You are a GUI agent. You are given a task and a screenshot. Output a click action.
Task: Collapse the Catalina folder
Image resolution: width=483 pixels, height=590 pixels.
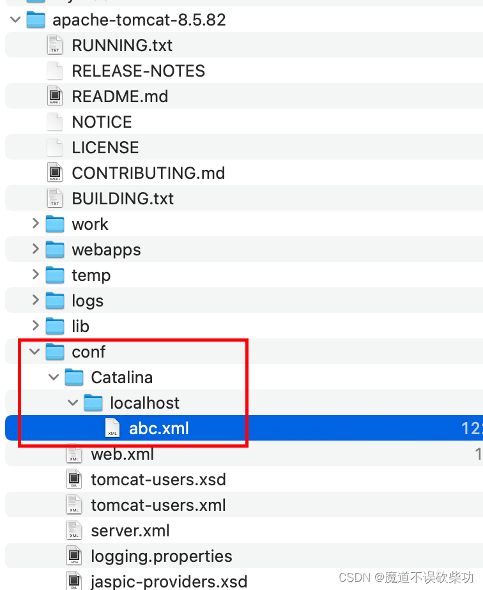(x=54, y=377)
